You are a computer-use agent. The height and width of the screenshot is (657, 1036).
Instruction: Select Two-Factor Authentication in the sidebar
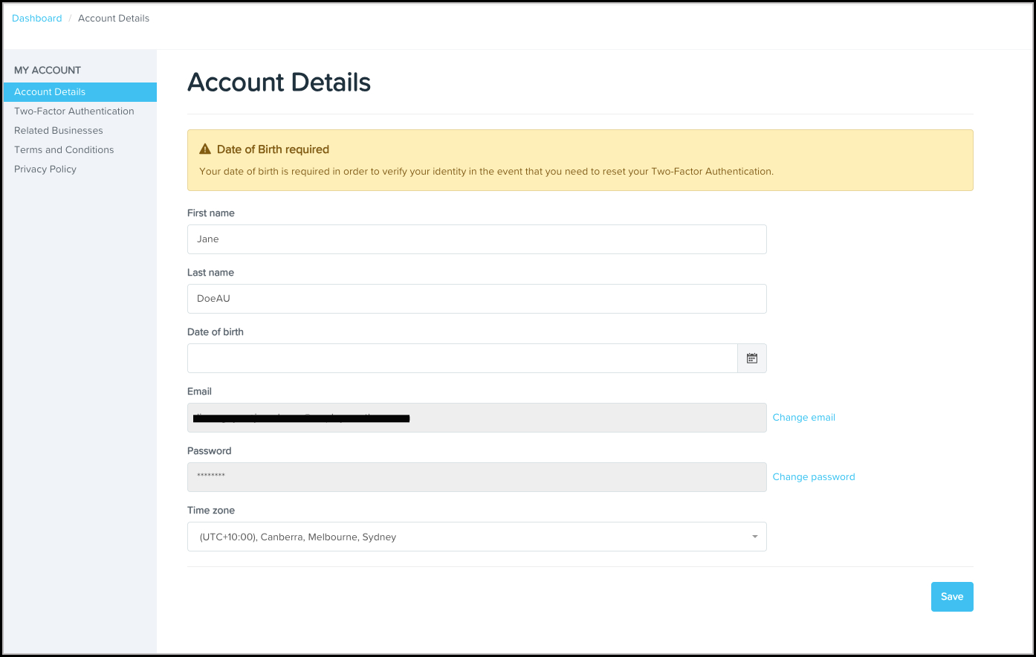74,111
